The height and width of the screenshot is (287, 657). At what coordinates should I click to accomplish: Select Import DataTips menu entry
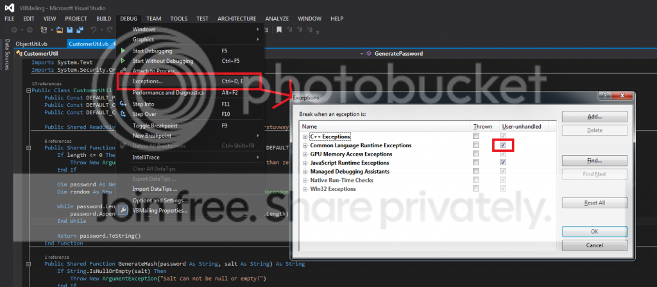pyautogui.click(x=190, y=189)
